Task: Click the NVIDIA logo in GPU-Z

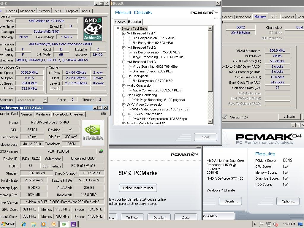Action: [93, 133]
